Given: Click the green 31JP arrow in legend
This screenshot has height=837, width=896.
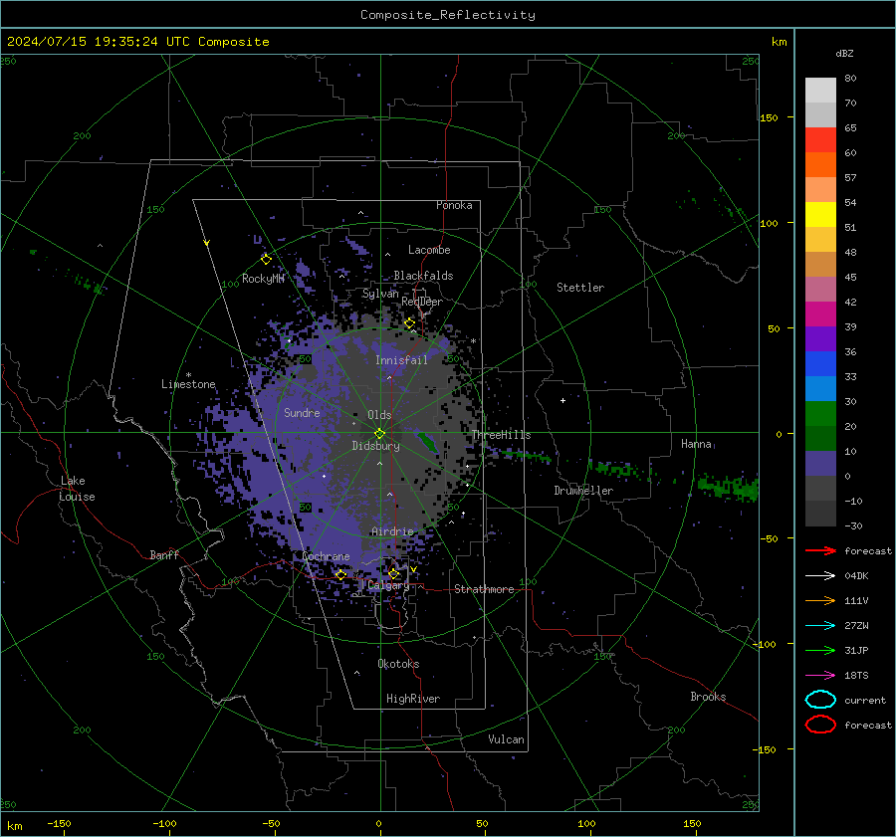Looking at the screenshot, I should click(x=820, y=650).
